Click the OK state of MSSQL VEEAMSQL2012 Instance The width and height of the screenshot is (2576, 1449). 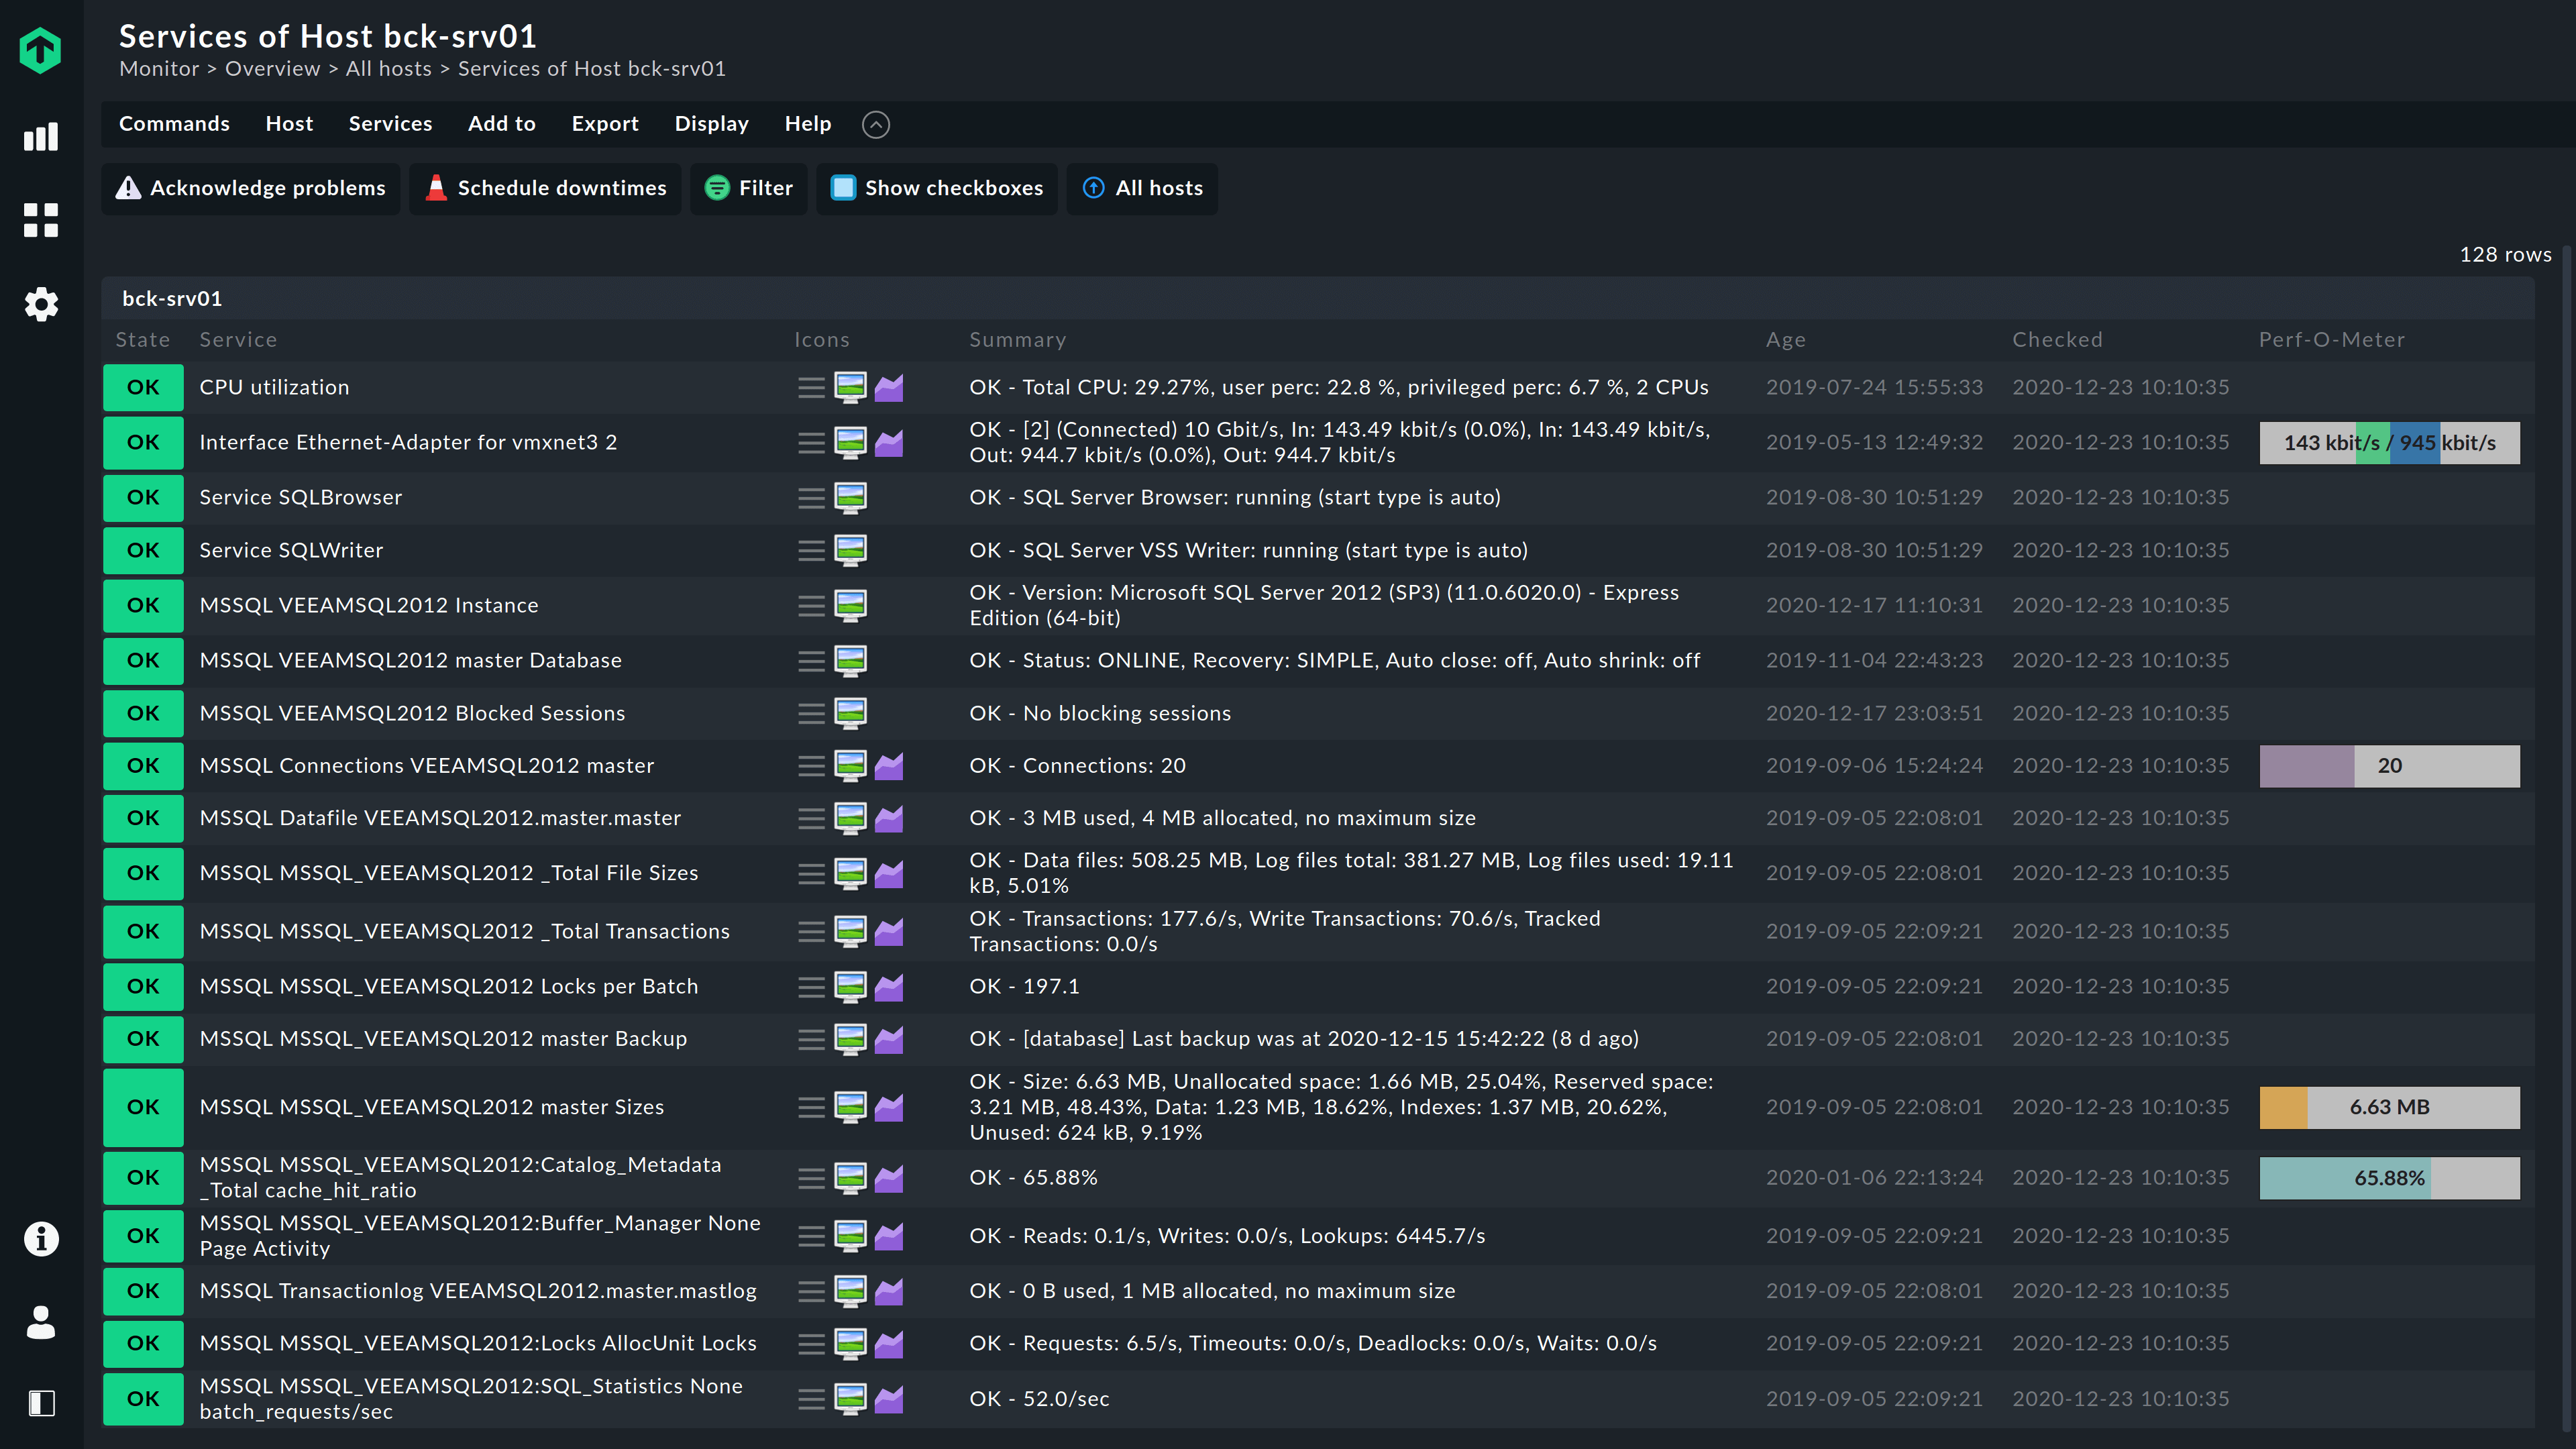[x=143, y=605]
